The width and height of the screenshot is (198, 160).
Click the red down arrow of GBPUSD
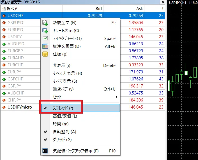pos(4,23)
